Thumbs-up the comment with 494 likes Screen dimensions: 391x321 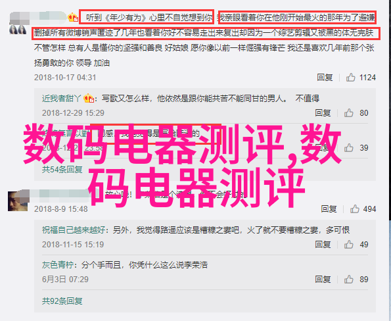[354, 209]
